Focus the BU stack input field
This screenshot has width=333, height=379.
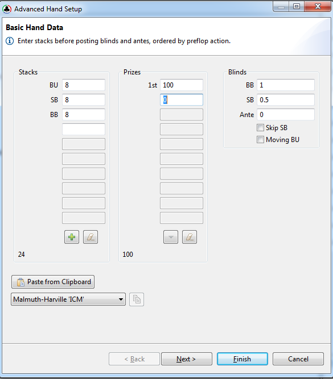(84, 85)
